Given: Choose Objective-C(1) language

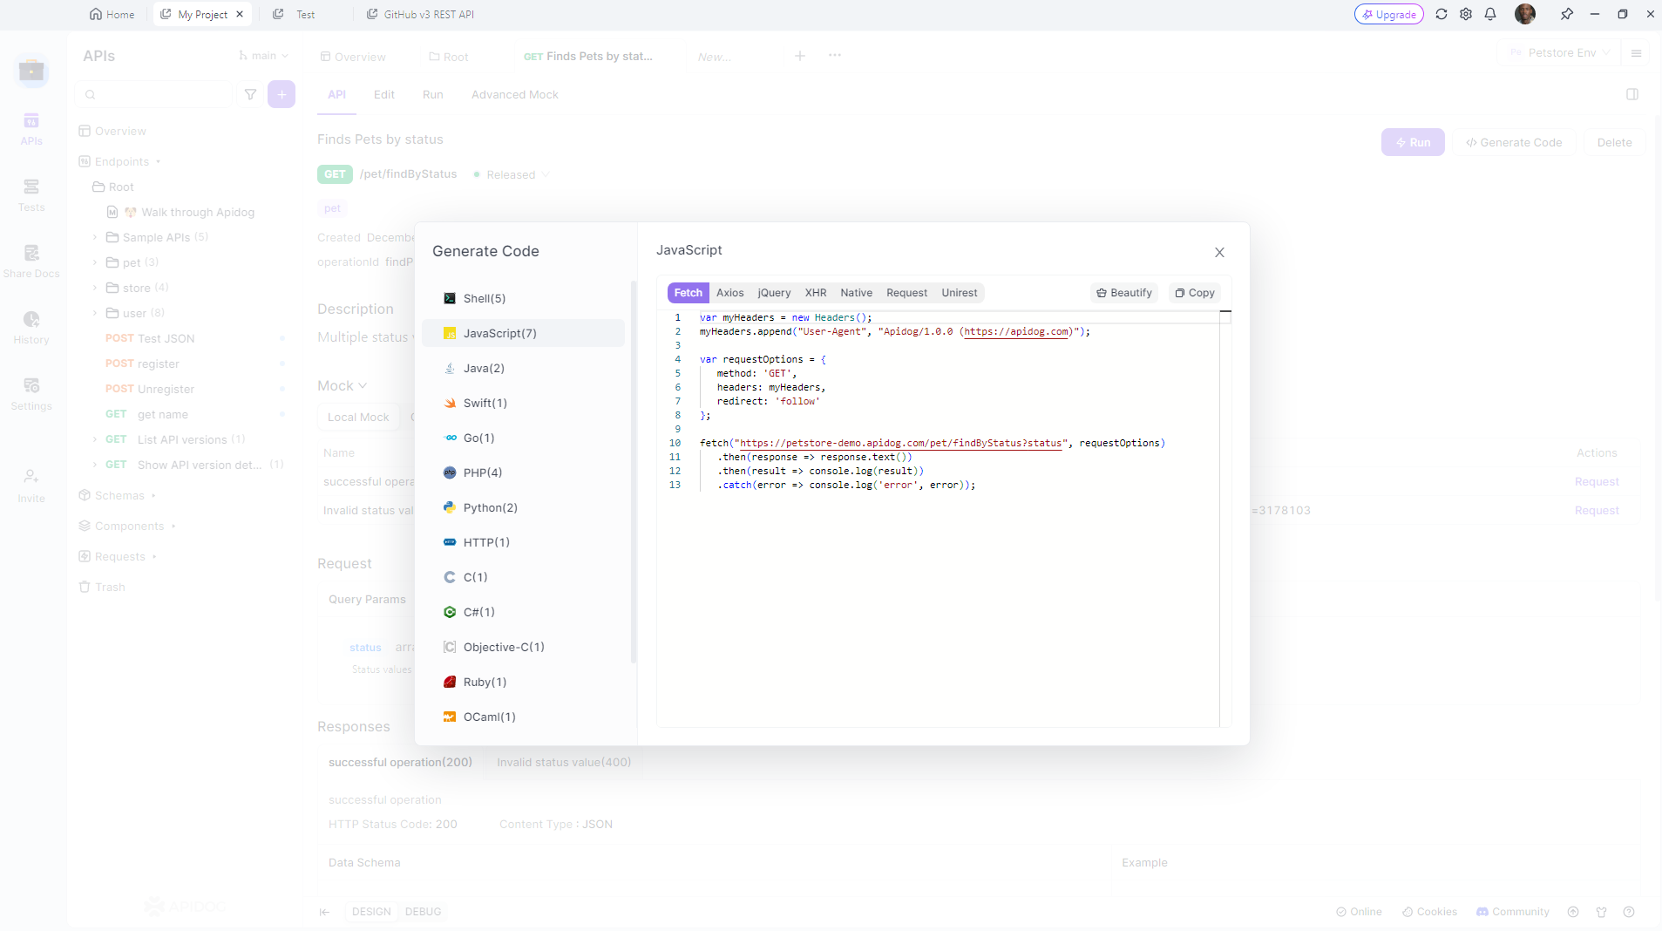Looking at the screenshot, I should tap(523, 647).
